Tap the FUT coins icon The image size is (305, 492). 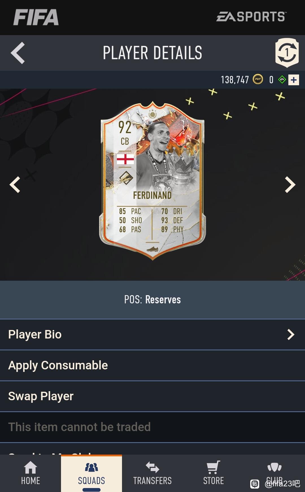coord(258,80)
